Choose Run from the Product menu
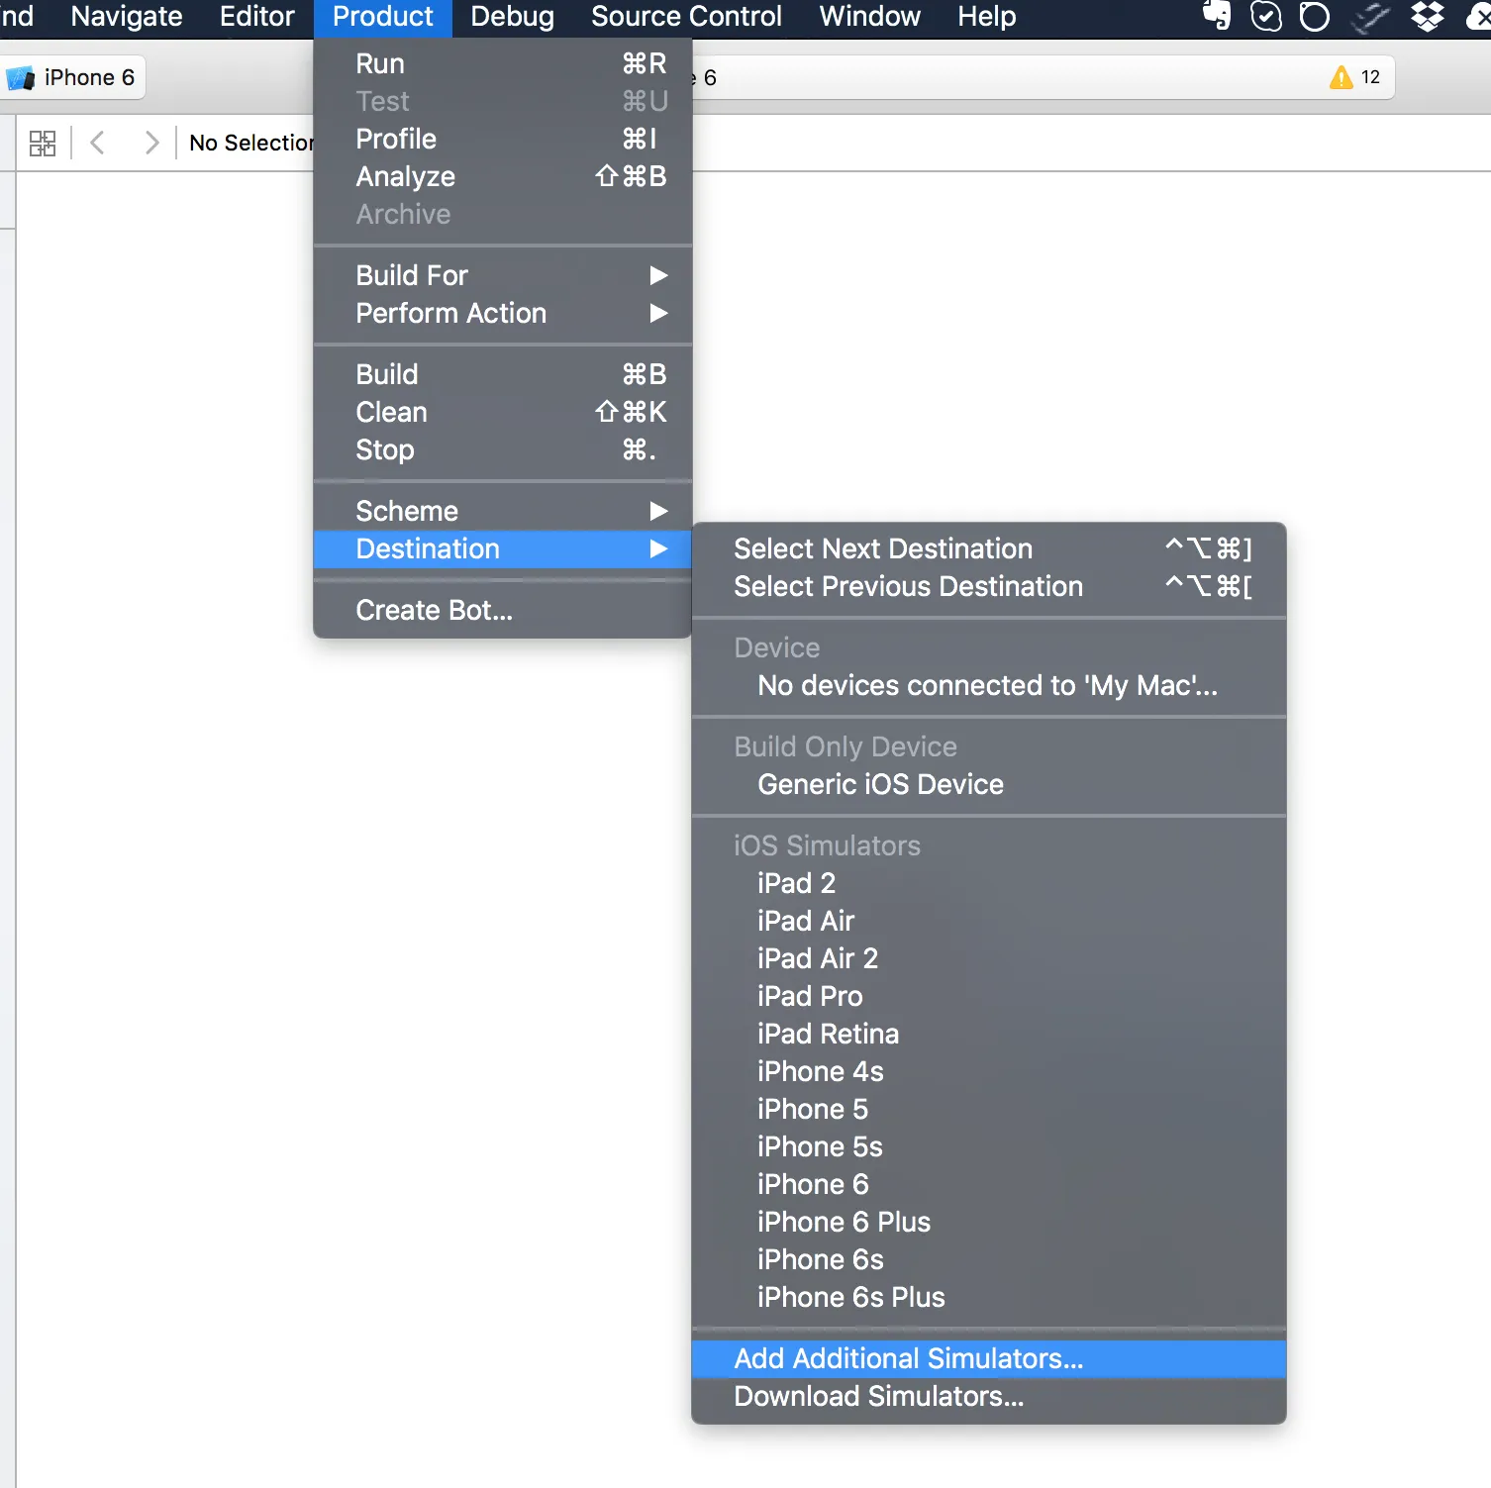1491x1488 pixels. point(503,63)
